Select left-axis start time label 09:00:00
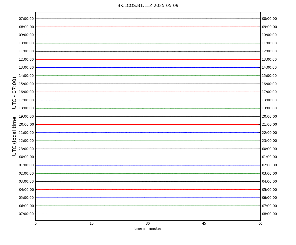The image size is (296, 245). 26,35
